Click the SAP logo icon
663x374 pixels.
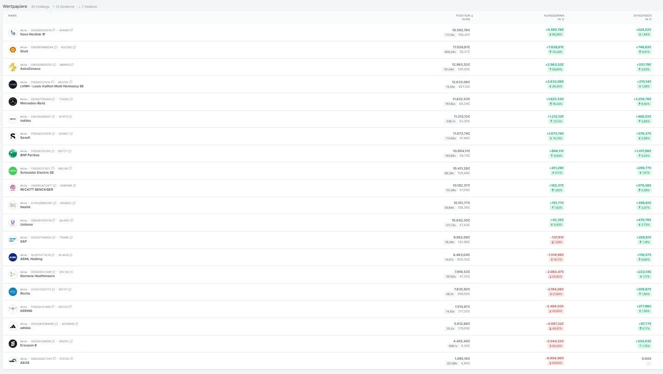(x=13, y=240)
